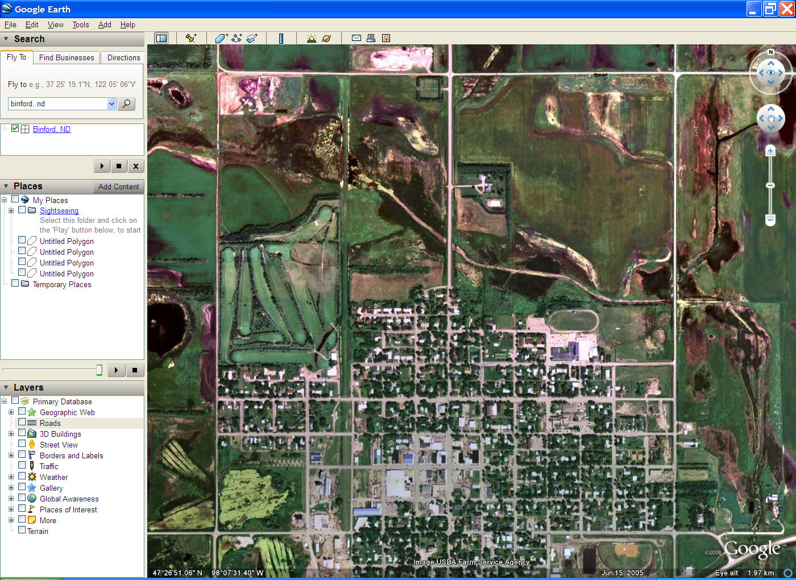Enable the Terrain layer checkbox
The width and height of the screenshot is (796, 580).
coord(22,530)
